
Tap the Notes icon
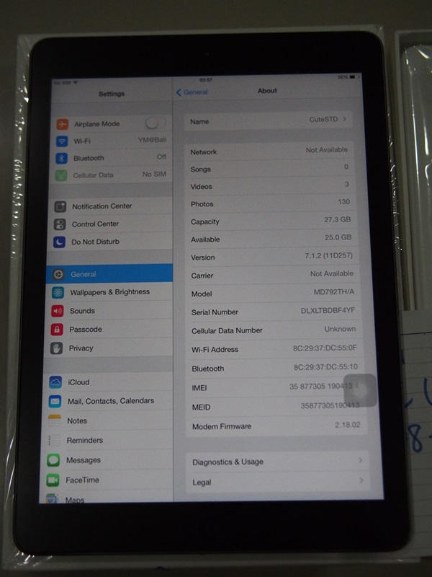55,420
